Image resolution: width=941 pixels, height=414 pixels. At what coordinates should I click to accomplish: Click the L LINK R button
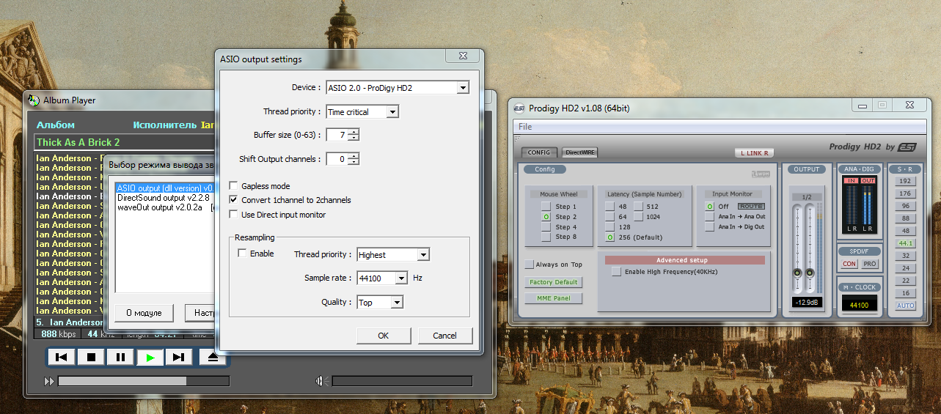click(755, 153)
